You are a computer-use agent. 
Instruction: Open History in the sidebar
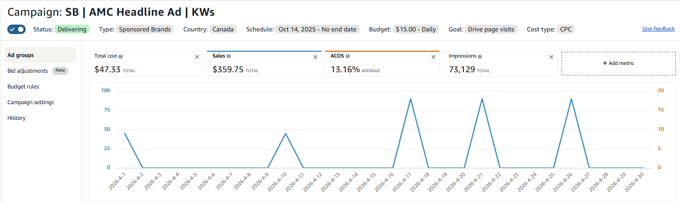[x=16, y=118]
